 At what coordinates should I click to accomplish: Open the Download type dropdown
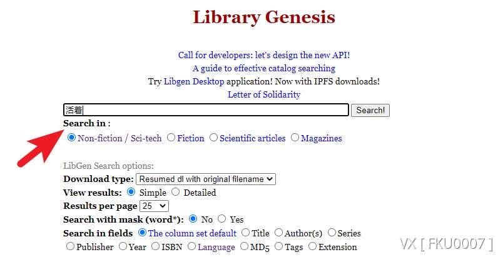(x=206, y=179)
